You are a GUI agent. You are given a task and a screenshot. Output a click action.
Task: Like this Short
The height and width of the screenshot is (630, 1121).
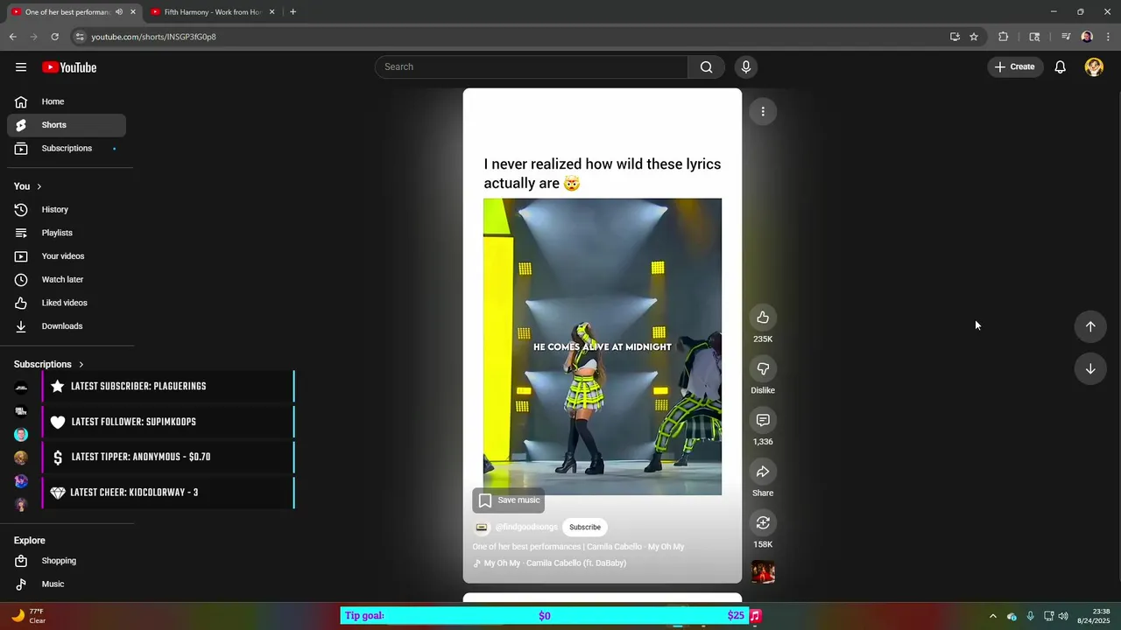pos(763,318)
